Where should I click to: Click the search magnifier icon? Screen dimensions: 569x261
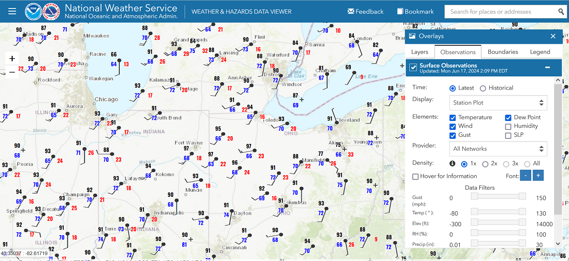tap(561, 12)
